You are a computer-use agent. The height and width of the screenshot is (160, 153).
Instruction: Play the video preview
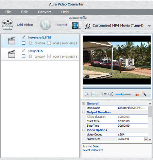coord(87,94)
